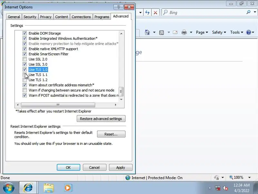Open the search provider dropdown next to Bing
258x194 pixels.
pos(255,12)
